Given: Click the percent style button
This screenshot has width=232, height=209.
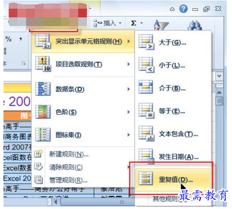Looking at the screenshot, I should coord(8,39).
